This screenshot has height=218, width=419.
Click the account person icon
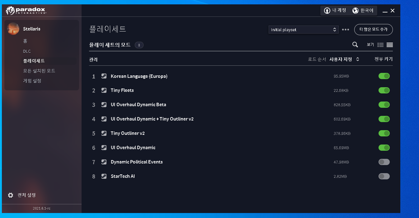point(327,11)
